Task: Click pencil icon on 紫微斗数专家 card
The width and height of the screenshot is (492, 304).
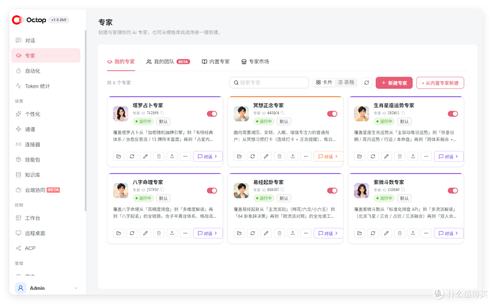Action: tap(386, 233)
